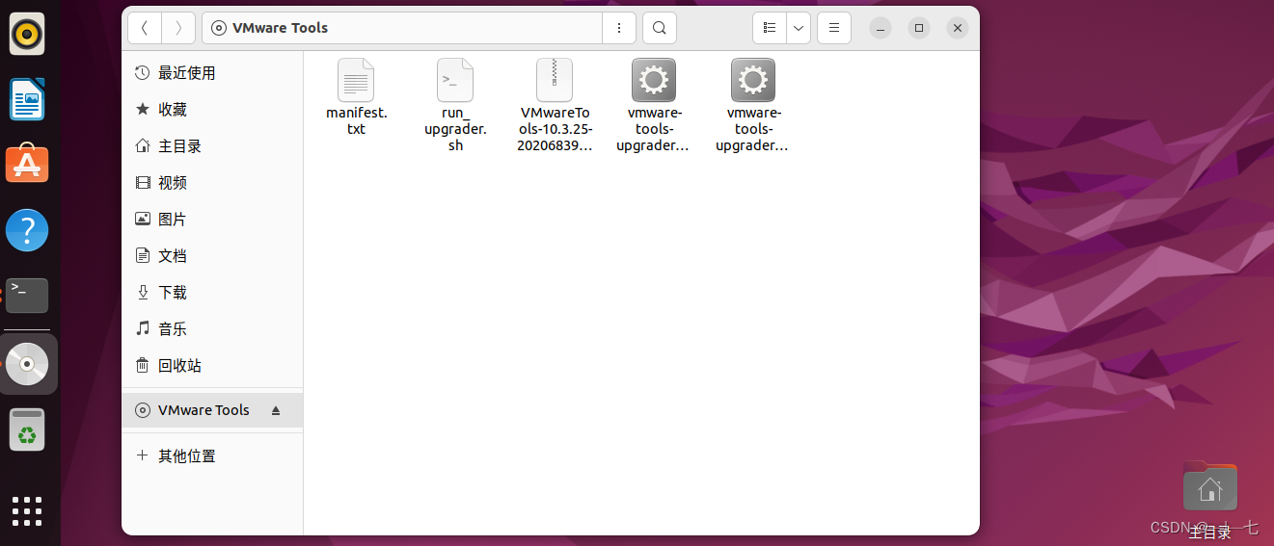Minimize the Files window
The image size is (1274, 546).
pos(881,28)
